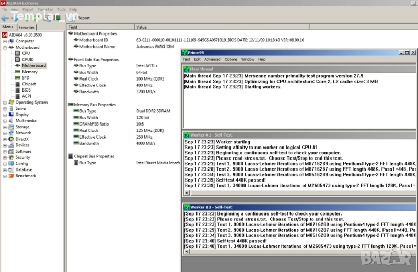Viewport: 418px width, 272px height.
Task: Expand the Operating System node
Action: point(5,103)
